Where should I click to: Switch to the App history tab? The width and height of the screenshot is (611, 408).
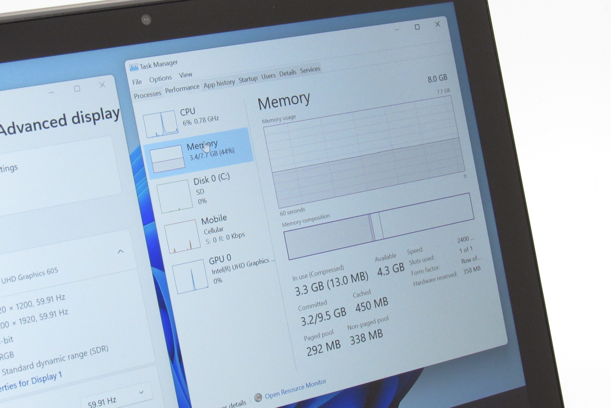pos(219,84)
